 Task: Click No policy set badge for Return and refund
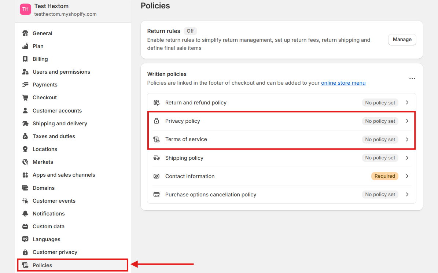pyautogui.click(x=380, y=103)
